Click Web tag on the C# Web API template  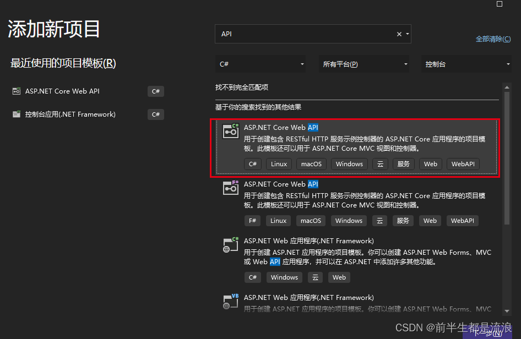click(x=431, y=164)
